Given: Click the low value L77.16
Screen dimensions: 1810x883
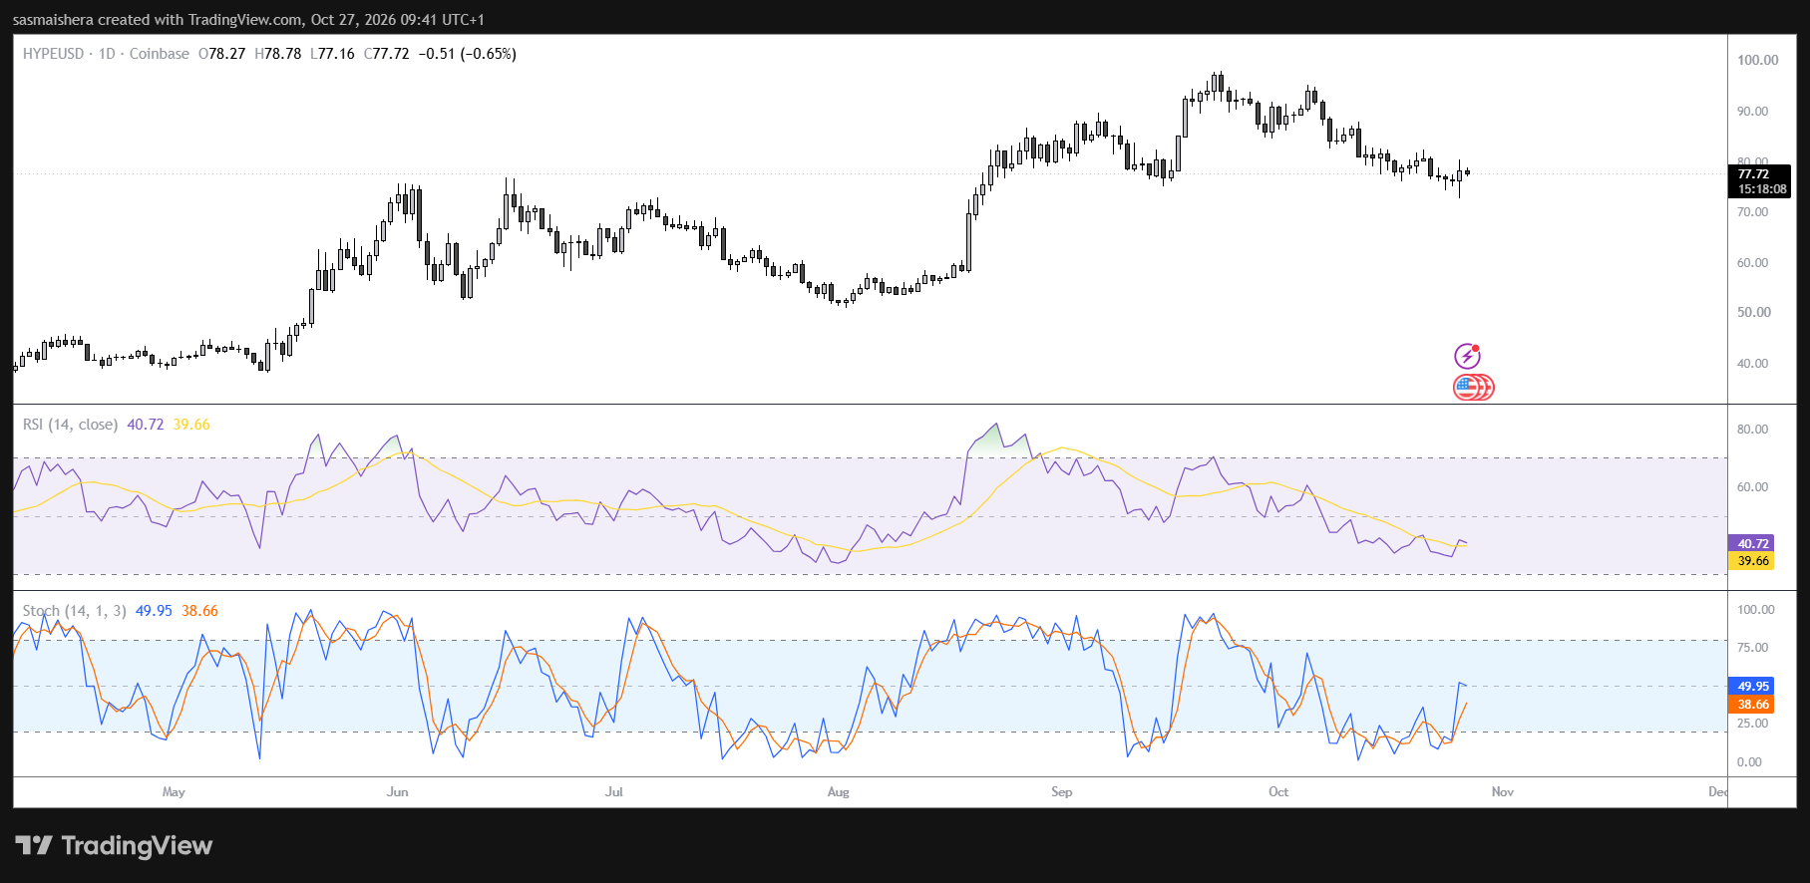Looking at the screenshot, I should (332, 54).
